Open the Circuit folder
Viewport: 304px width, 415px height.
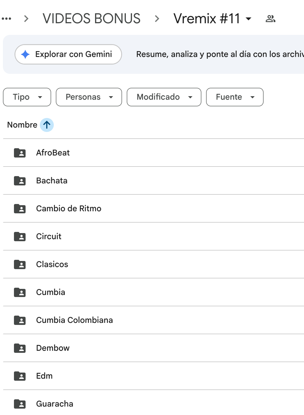49,236
